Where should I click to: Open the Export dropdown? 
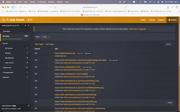(x=169, y=44)
